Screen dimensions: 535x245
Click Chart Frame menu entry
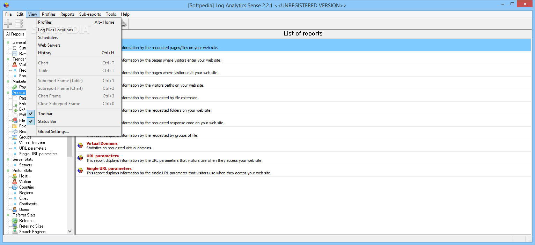point(74,96)
